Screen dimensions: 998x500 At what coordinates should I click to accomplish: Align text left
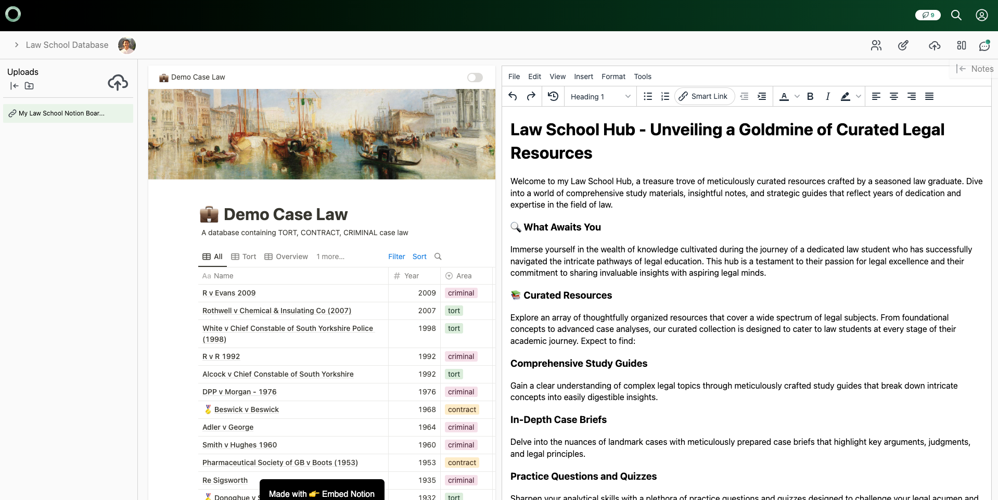coord(876,96)
